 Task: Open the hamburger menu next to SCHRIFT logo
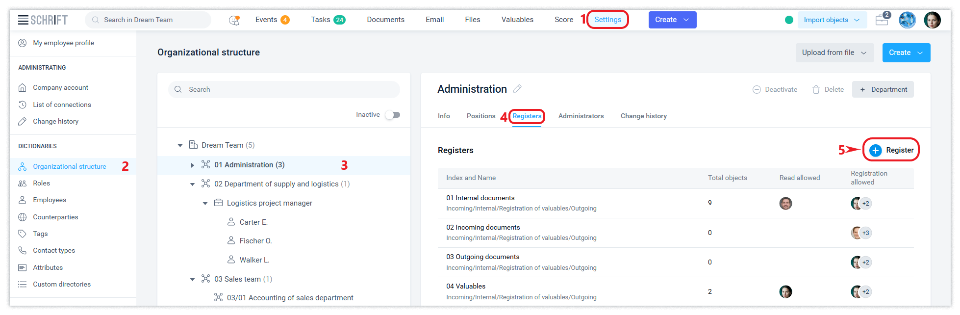click(x=23, y=20)
